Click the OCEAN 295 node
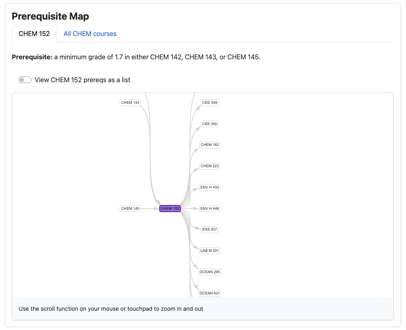Screen dimensions: 406x330 [x=209, y=272]
